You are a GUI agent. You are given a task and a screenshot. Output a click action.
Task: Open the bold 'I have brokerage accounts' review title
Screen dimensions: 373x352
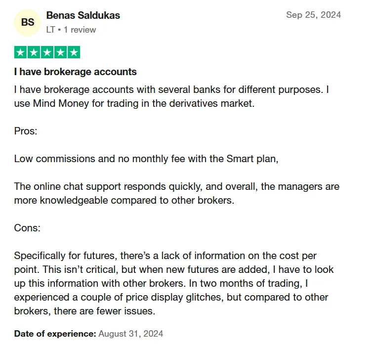pos(75,72)
